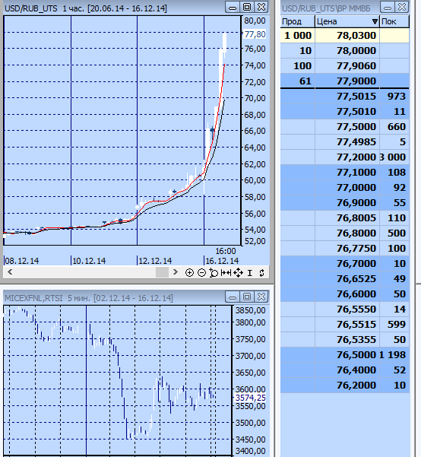Click the chart scrollbar right arrow
The width and height of the screenshot is (421, 457).
coord(175,272)
